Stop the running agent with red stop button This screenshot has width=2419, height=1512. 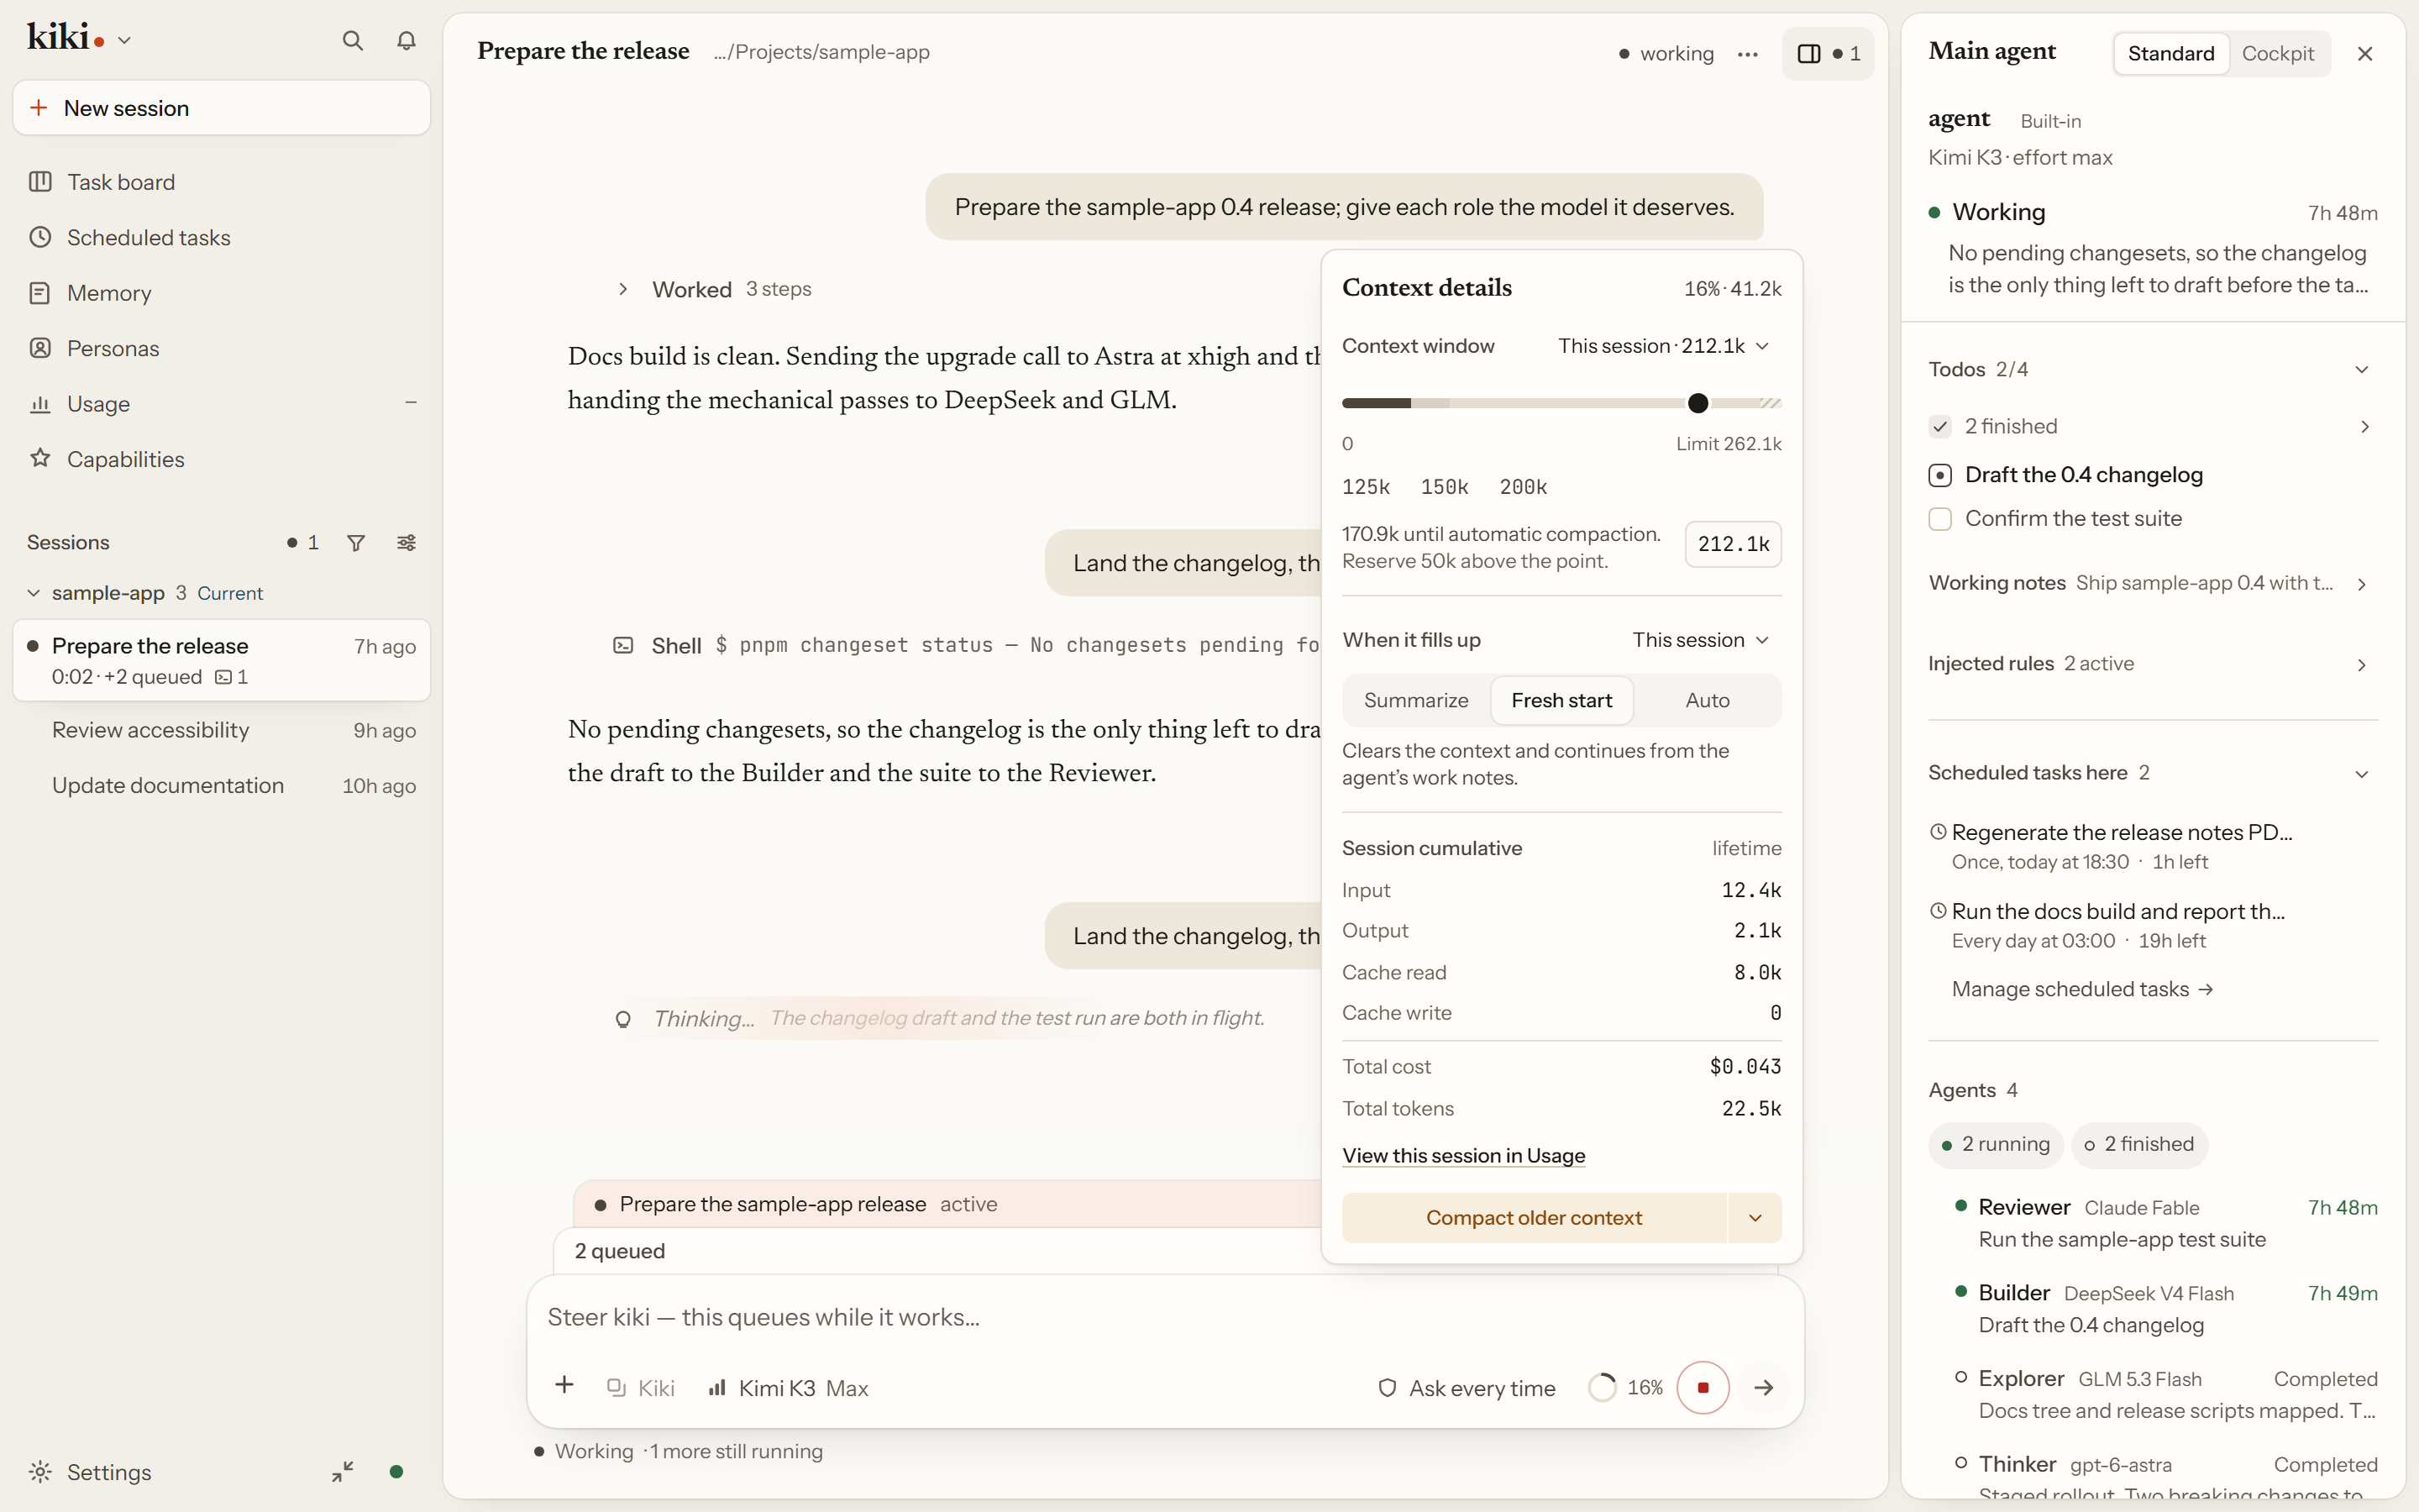tap(1703, 1387)
